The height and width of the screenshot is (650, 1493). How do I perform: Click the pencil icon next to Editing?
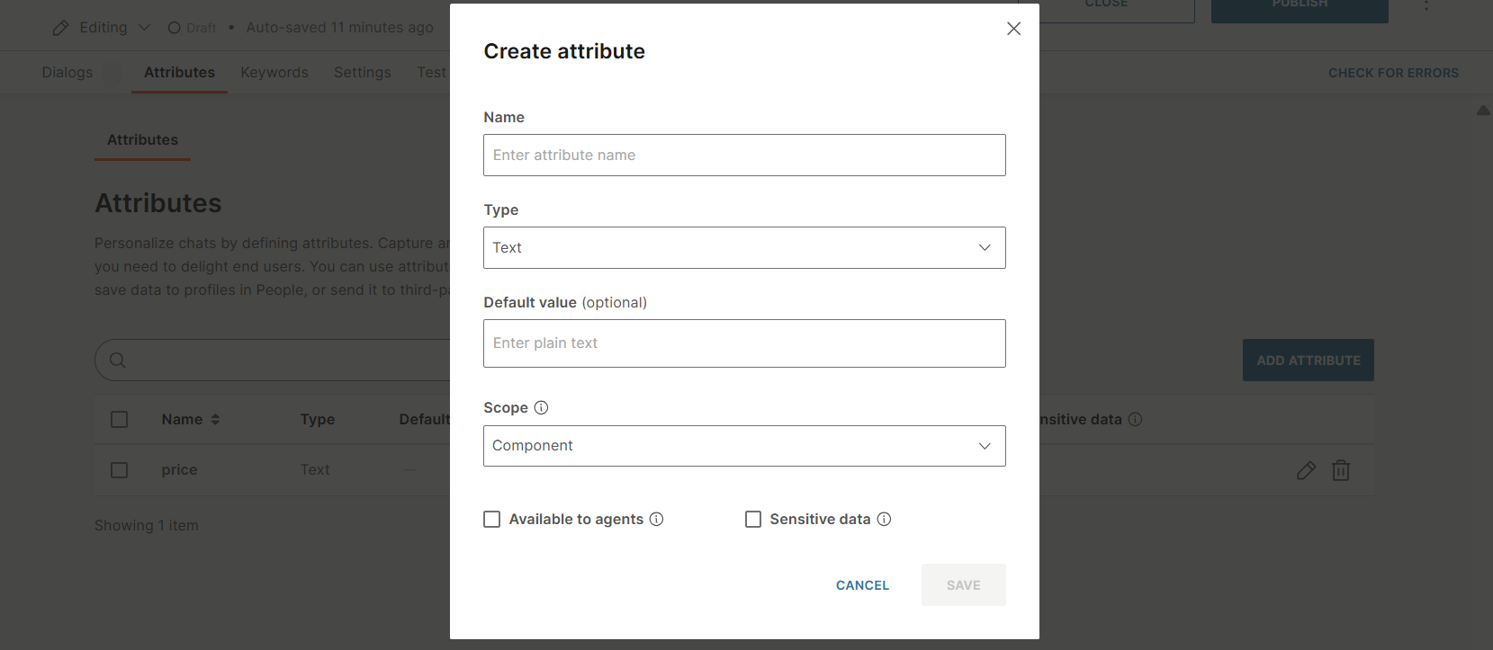(x=60, y=27)
